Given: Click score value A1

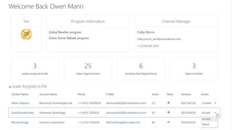Looking at the screenshot, I should 153,113.
